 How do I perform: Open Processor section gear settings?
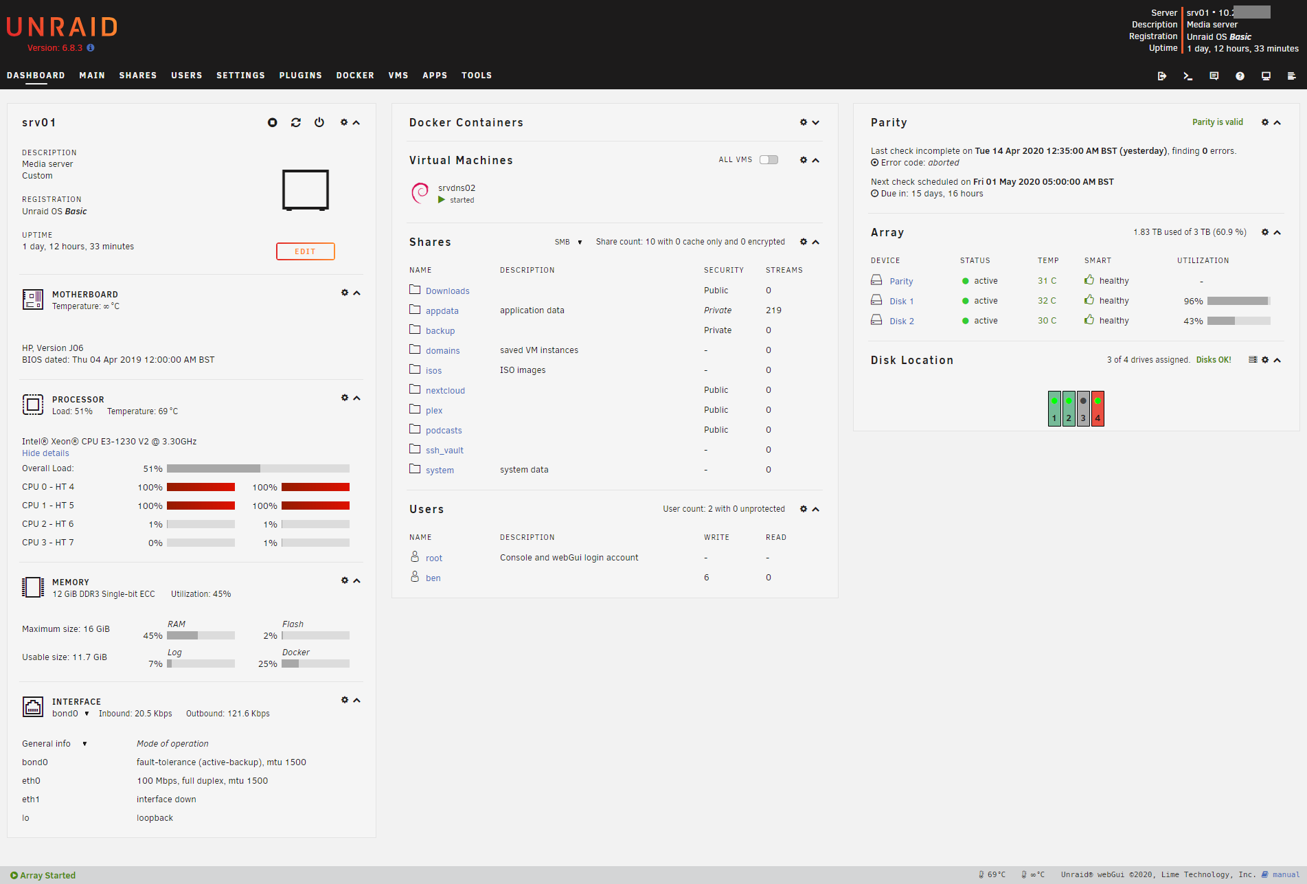345,398
